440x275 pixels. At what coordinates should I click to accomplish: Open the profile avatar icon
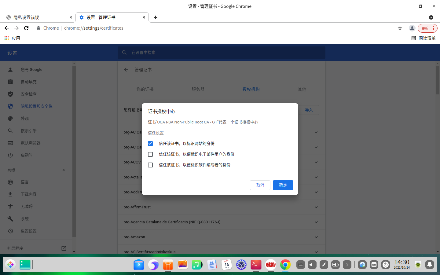(412, 28)
